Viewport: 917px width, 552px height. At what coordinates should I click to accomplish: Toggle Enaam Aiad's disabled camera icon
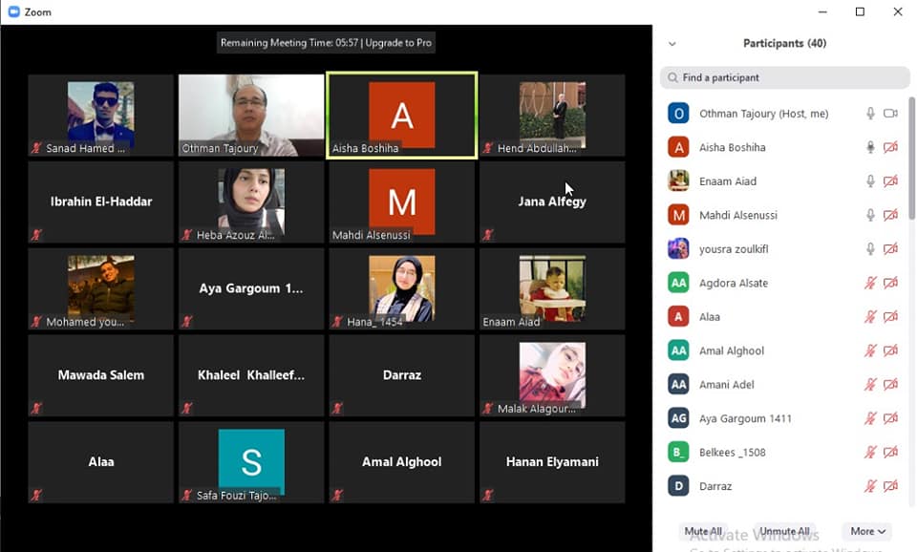(890, 181)
